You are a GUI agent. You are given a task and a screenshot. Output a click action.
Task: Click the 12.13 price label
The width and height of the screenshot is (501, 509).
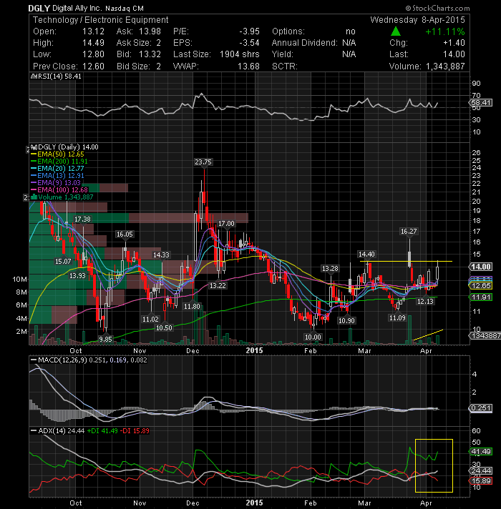425,301
